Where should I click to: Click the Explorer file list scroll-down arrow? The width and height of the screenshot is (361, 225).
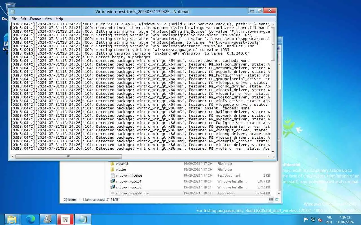click(x=279, y=194)
